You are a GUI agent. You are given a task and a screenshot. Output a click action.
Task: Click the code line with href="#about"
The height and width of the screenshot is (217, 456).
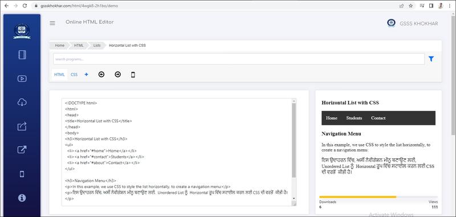coord(103,163)
